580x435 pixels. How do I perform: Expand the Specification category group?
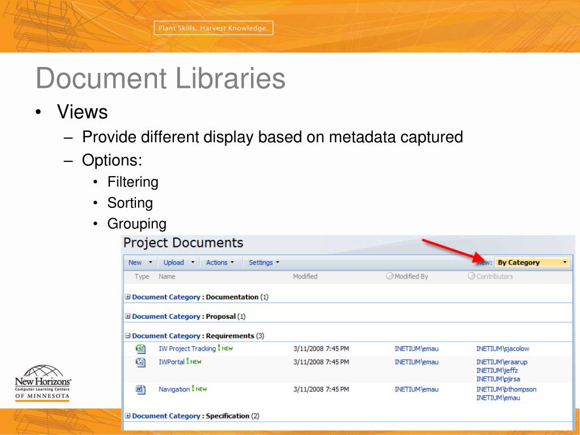pyautogui.click(x=127, y=416)
